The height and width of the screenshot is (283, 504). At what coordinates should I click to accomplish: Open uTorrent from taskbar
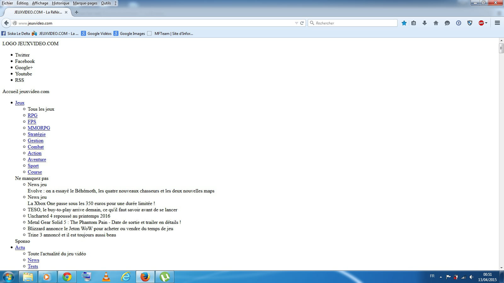coord(165,277)
